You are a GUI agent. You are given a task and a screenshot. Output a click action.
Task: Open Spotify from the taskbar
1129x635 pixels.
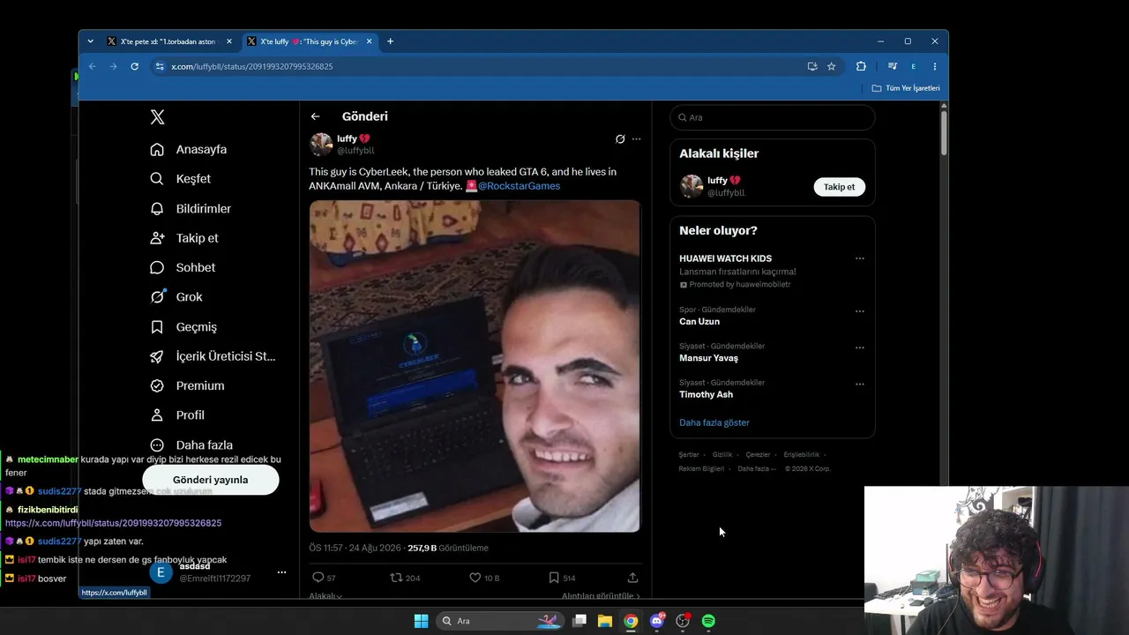[708, 621]
